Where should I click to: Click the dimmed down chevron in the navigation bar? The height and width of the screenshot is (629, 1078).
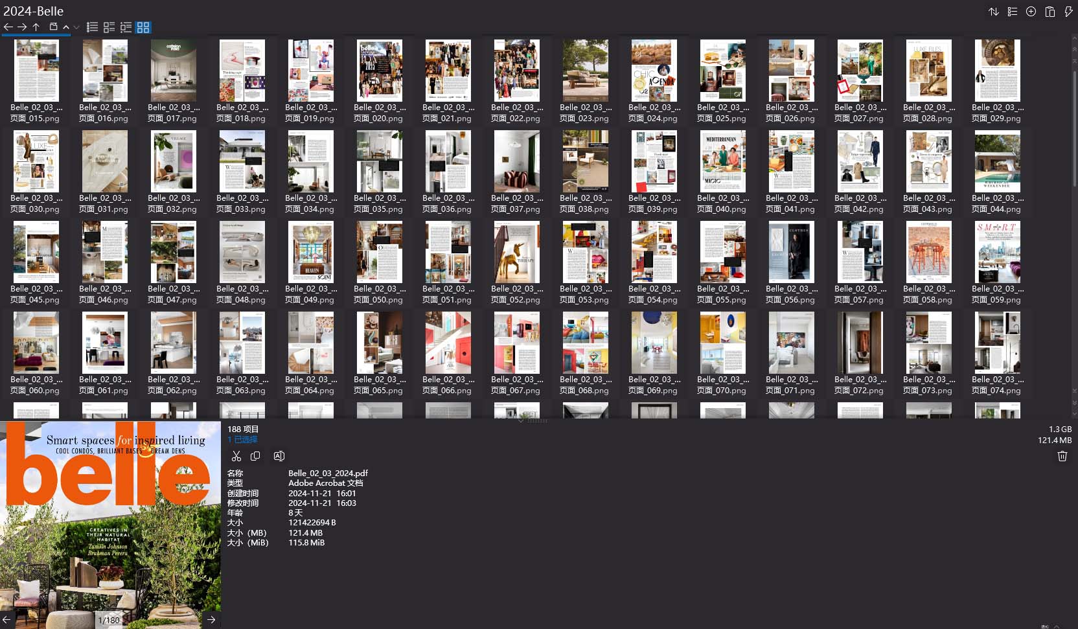click(76, 27)
